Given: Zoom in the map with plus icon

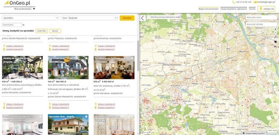Looking at the screenshot, I should 275,29.
